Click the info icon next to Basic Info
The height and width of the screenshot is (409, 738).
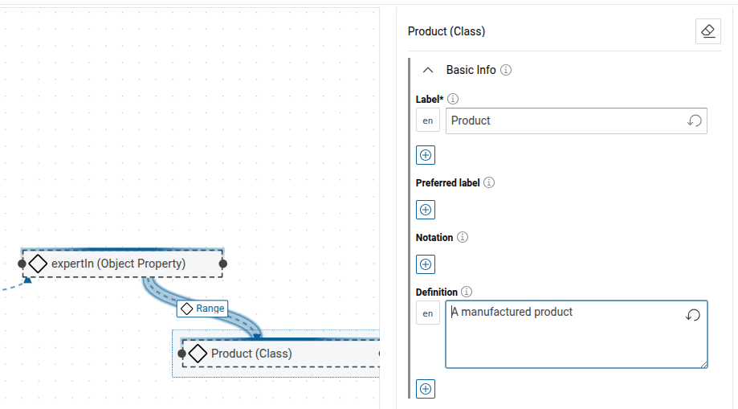coord(506,70)
